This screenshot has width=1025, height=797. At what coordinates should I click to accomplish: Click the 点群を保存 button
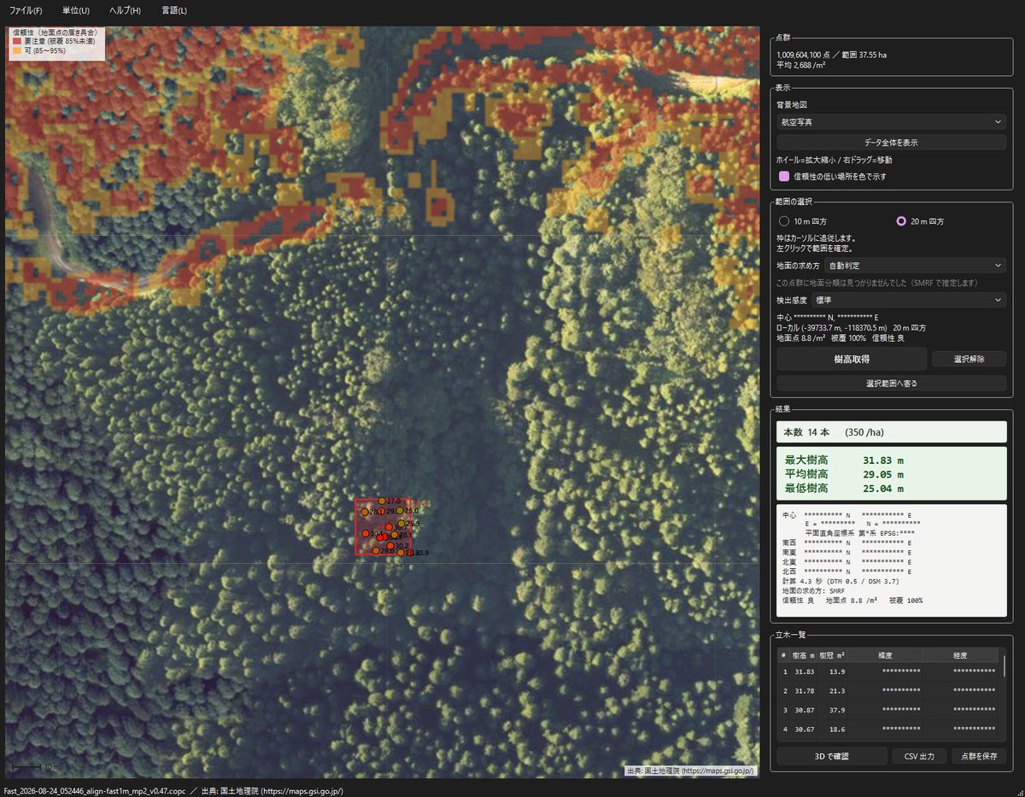click(x=979, y=756)
